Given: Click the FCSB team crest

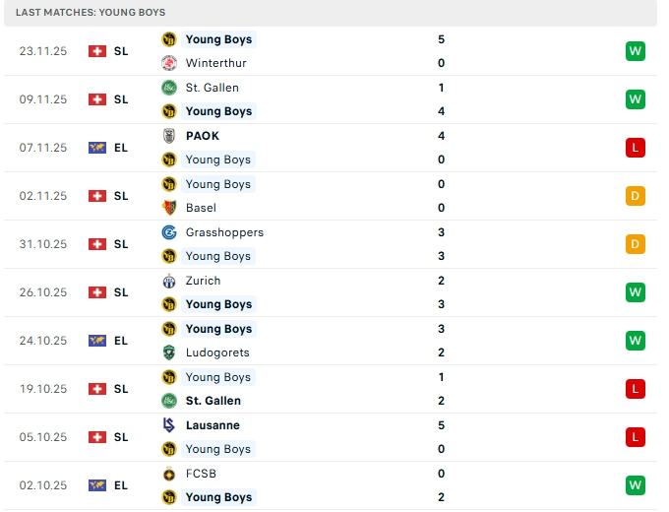Looking at the screenshot, I should tap(168, 474).
